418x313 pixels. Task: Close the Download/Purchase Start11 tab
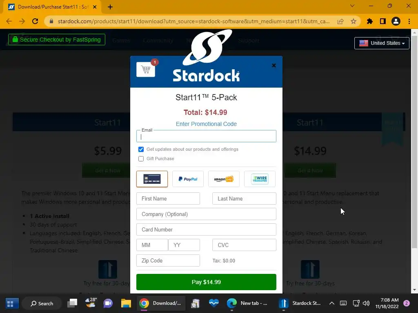95,7
